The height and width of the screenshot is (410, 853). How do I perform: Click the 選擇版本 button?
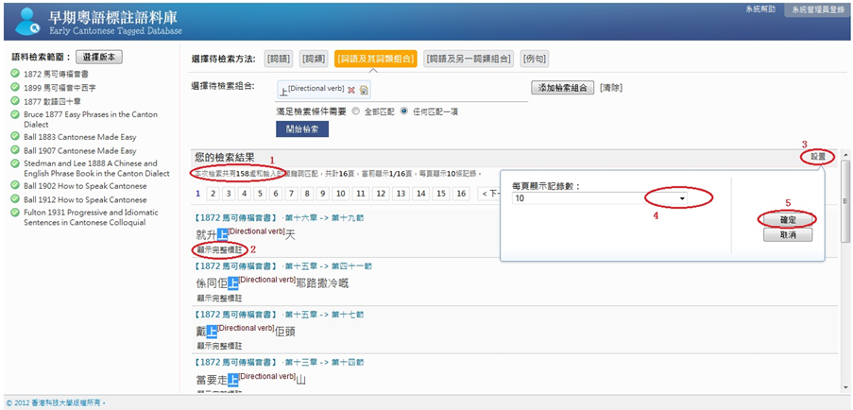(98, 57)
